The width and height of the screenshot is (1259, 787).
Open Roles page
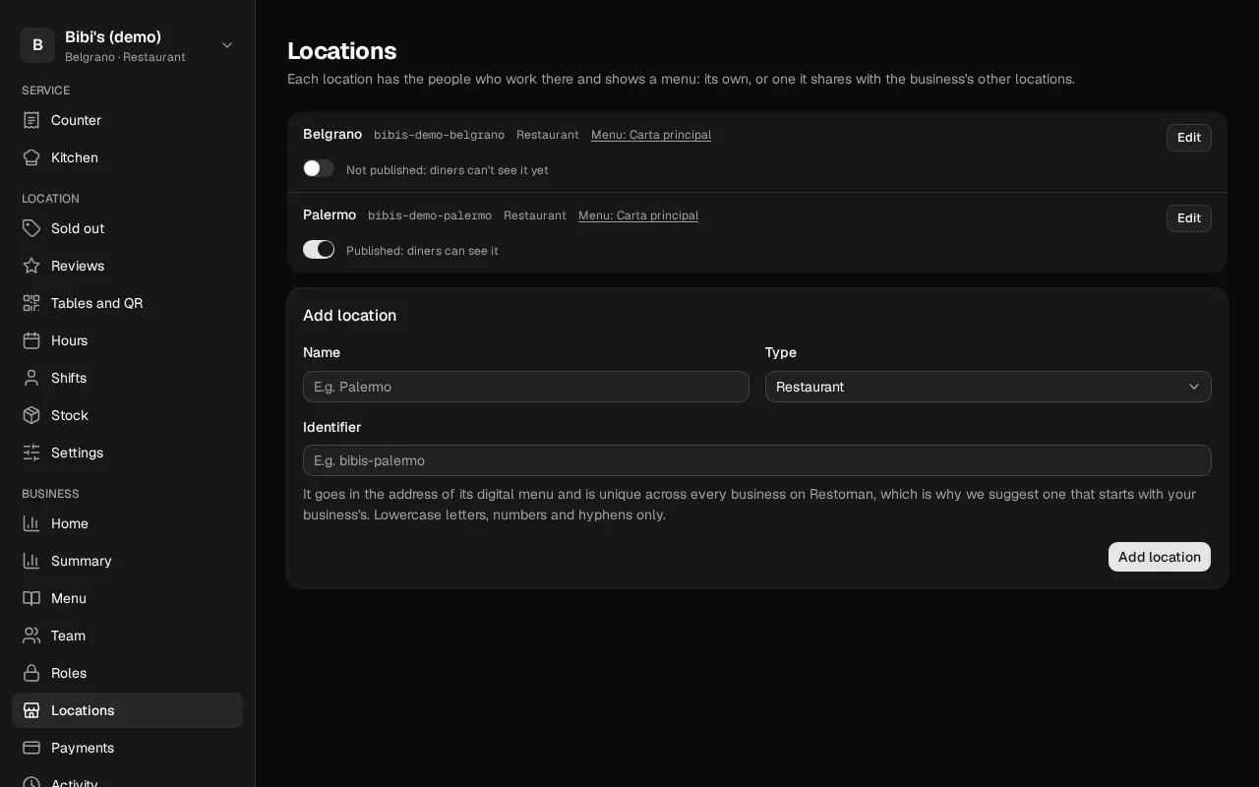[x=128, y=673]
